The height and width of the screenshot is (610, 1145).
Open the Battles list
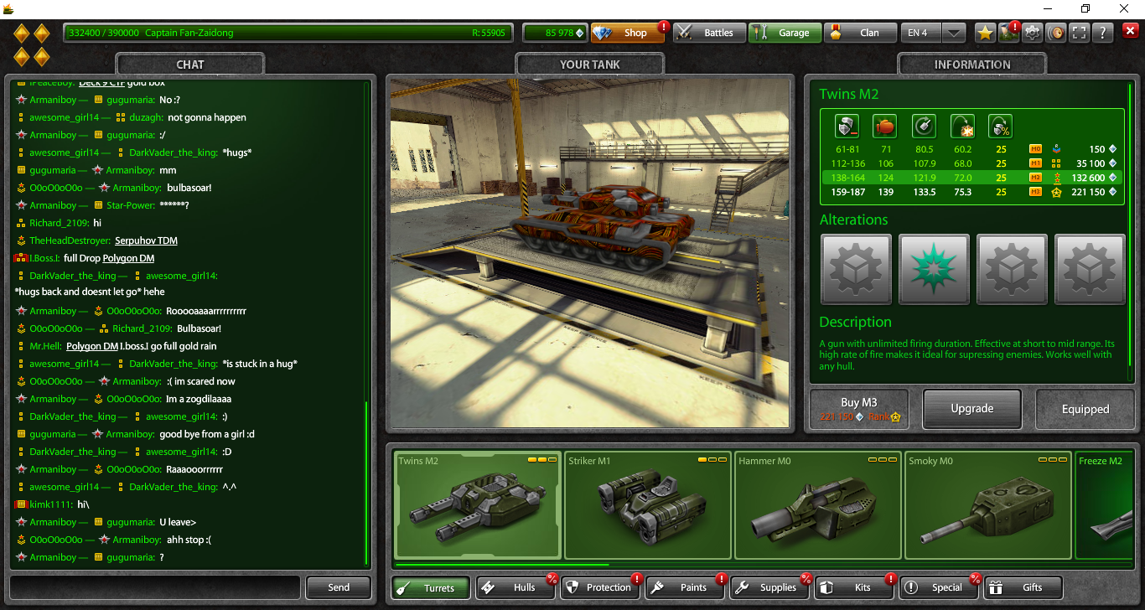tap(708, 33)
